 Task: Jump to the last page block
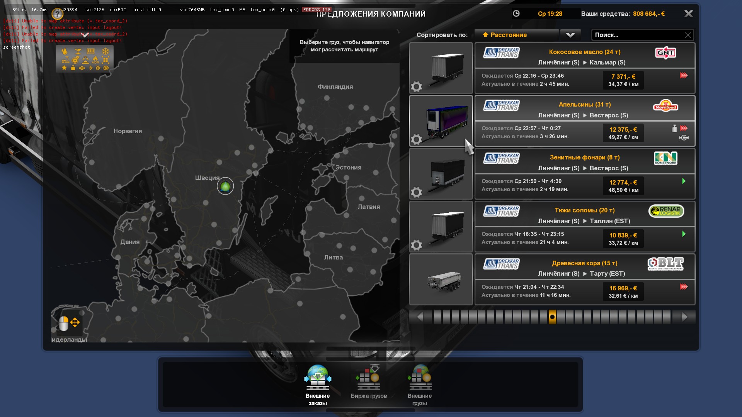[667, 317]
